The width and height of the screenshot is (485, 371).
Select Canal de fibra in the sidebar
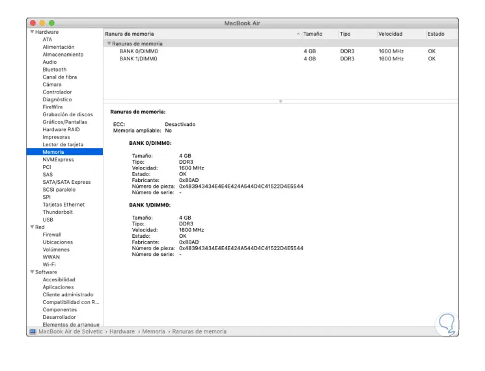[x=60, y=77]
